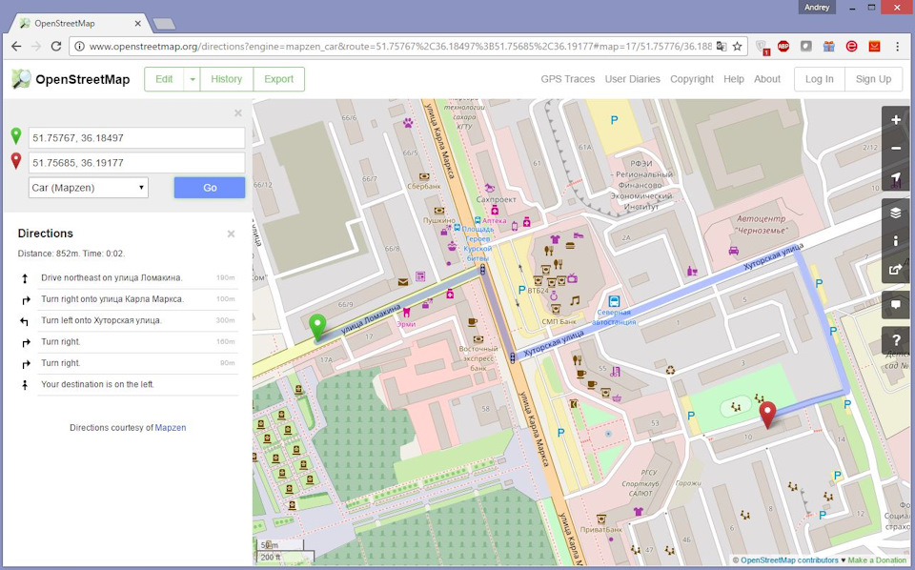Bookmark this page with the star
Viewport: 915px width, 570px height.
[x=738, y=46]
